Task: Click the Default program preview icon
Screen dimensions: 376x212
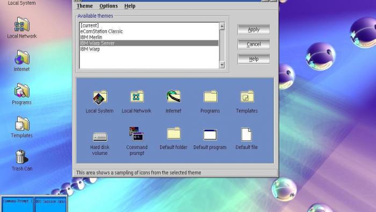Action: [210, 135]
